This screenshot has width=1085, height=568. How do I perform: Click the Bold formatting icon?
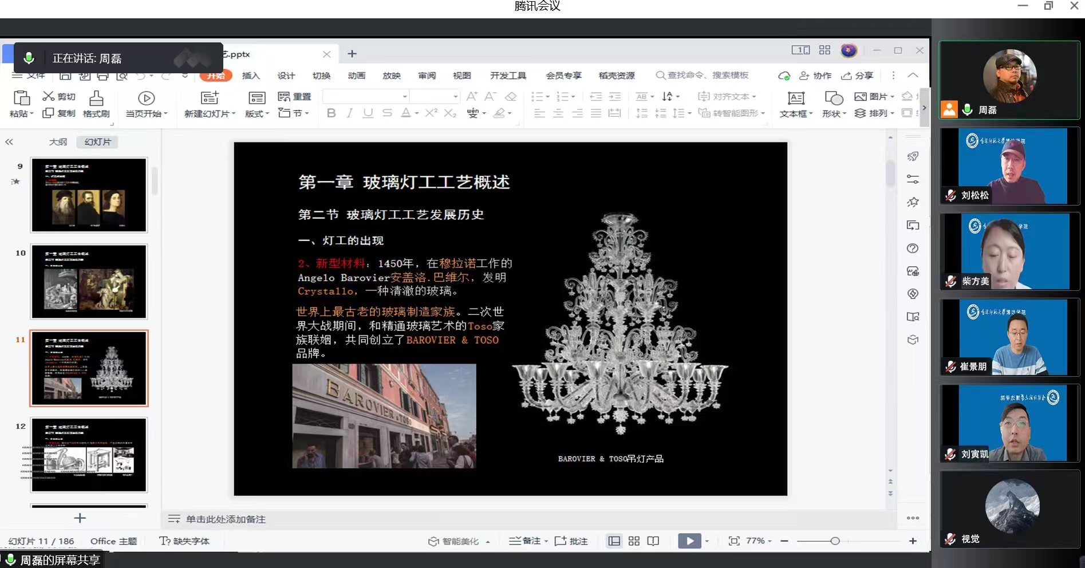coord(331,113)
